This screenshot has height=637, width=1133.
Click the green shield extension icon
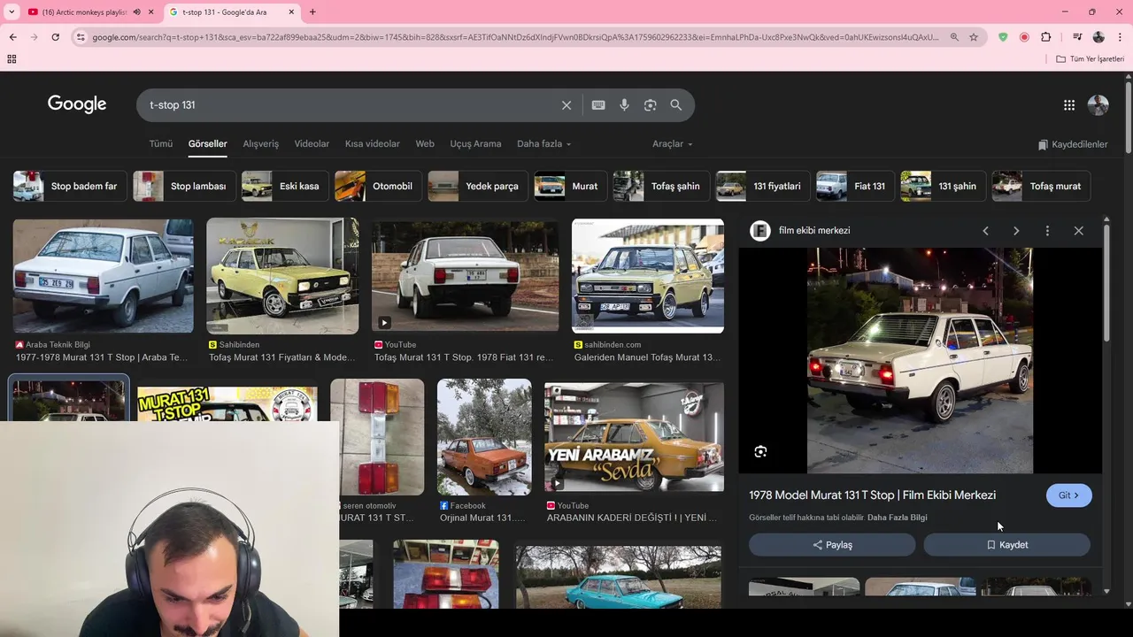tap(1003, 37)
